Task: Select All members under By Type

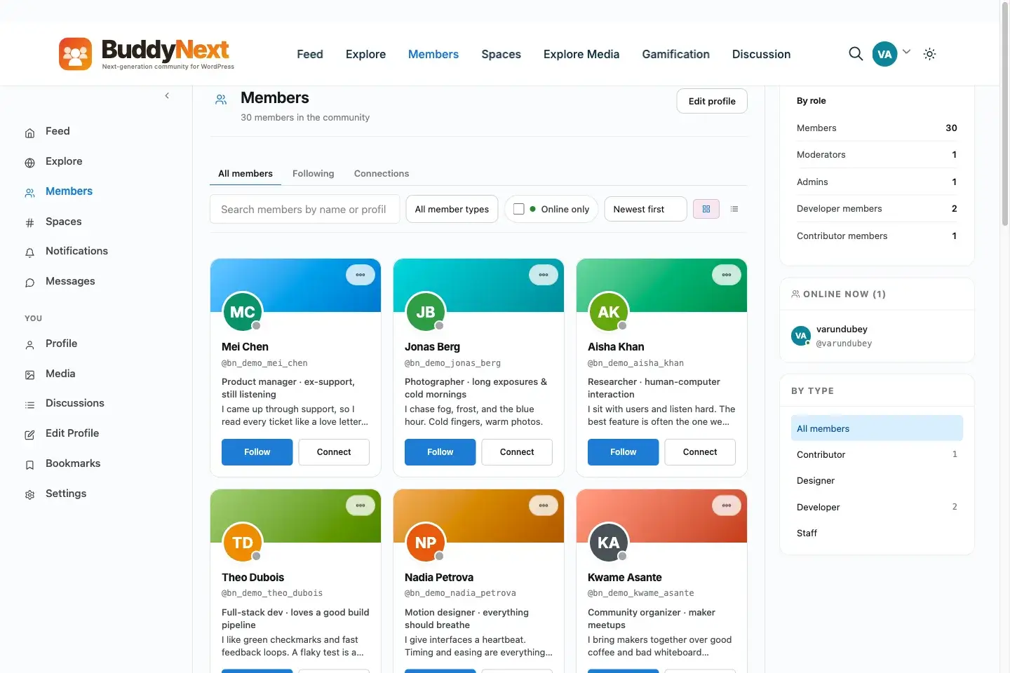Action: tap(877, 428)
